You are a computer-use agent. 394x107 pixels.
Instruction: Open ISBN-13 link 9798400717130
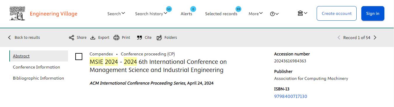point(290,96)
